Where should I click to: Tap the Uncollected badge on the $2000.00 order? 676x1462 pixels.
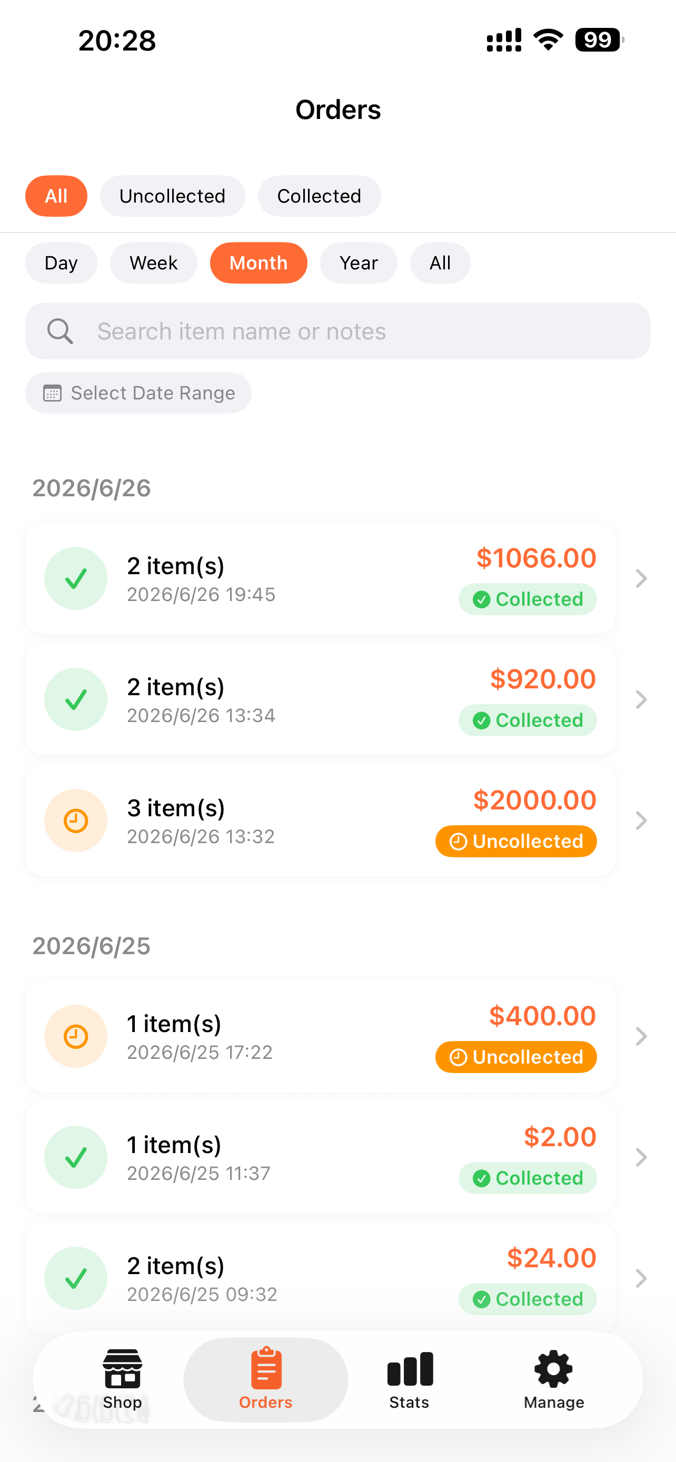516,841
